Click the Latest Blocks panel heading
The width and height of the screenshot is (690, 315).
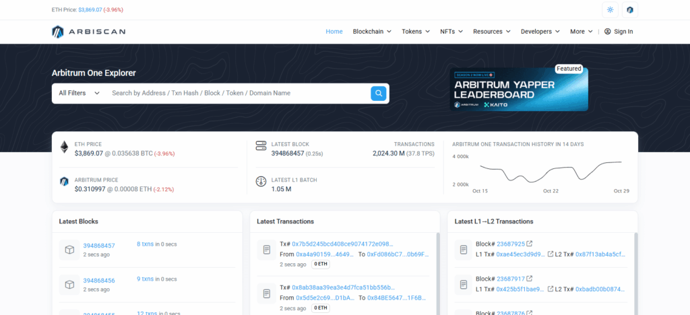pos(78,221)
